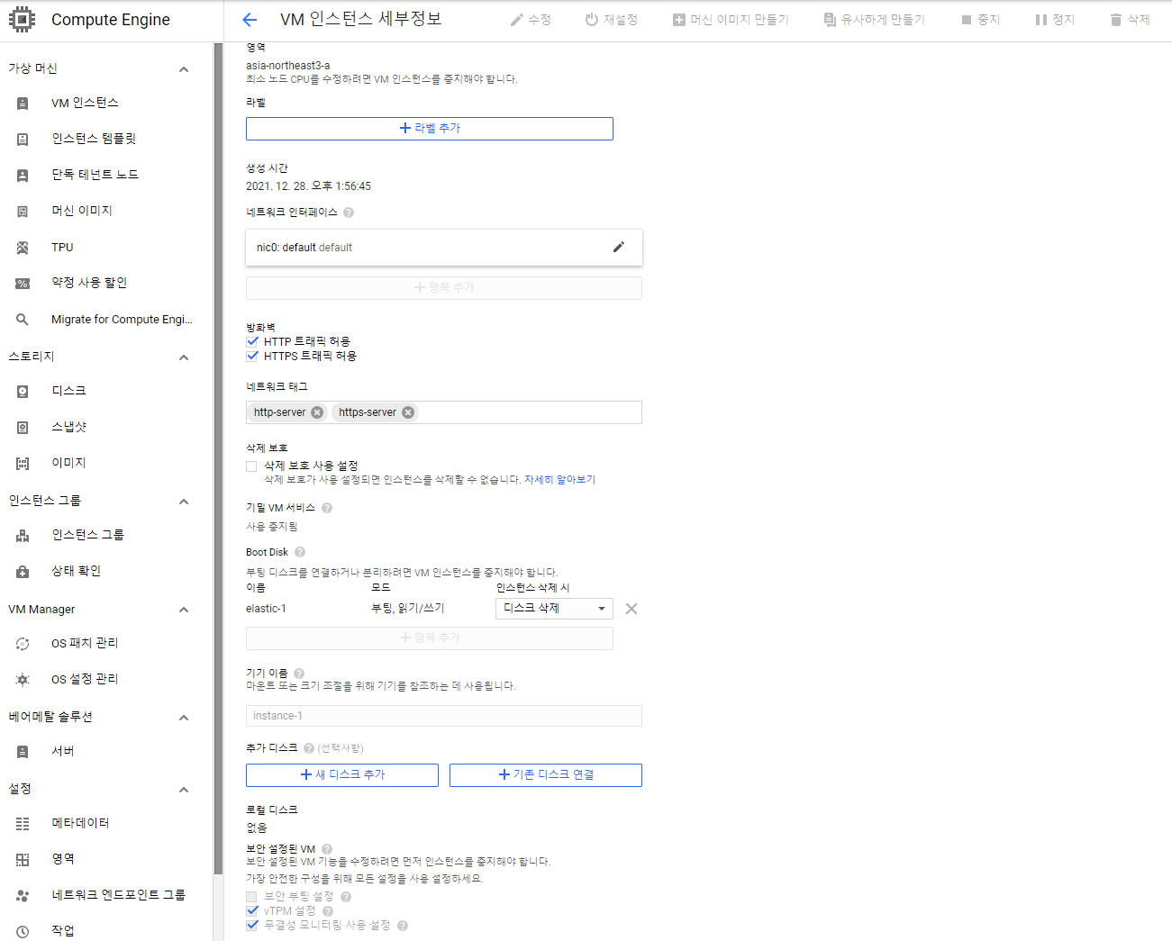The height and width of the screenshot is (941, 1172).
Task: Click the 상태 확인 sidebar icon
Action: (x=23, y=572)
